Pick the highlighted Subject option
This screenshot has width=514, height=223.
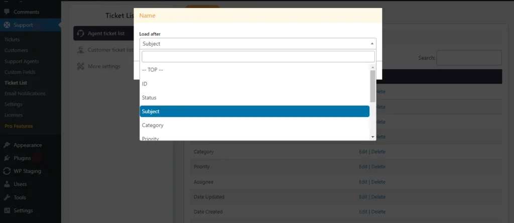[x=254, y=111]
